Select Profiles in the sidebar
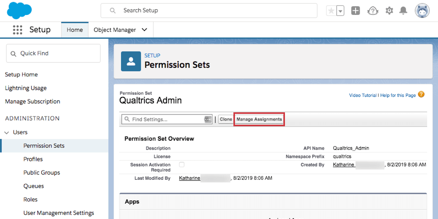 pyautogui.click(x=33, y=159)
